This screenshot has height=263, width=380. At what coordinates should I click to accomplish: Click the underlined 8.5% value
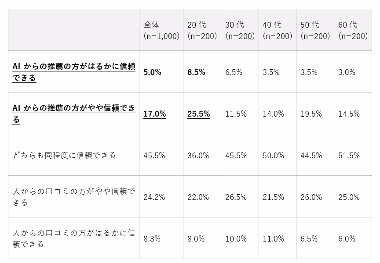[x=196, y=72]
